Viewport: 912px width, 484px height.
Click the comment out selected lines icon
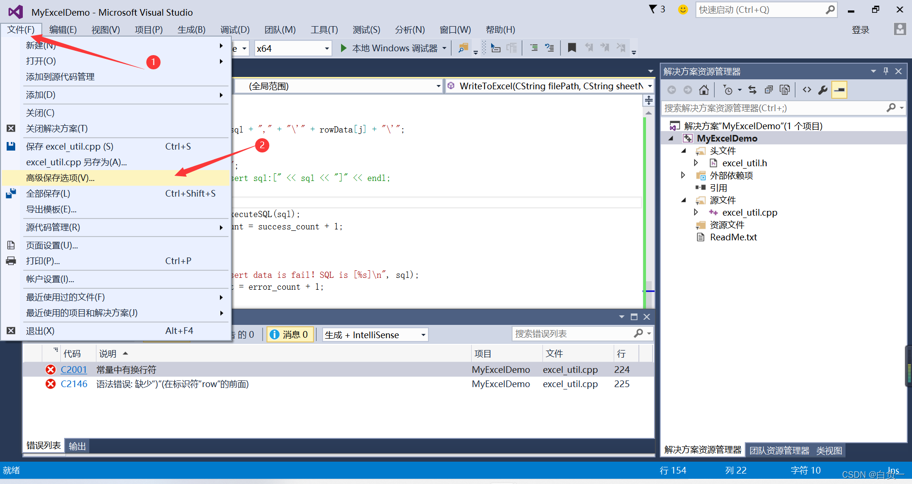click(x=534, y=48)
